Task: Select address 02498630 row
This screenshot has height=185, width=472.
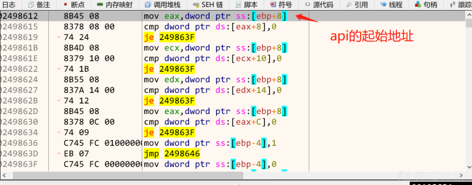Action: point(19,122)
